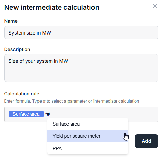Screen dimensions: 162x157
Task: Place cursor after the *# characters
Action: pyautogui.click(x=50, y=114)
